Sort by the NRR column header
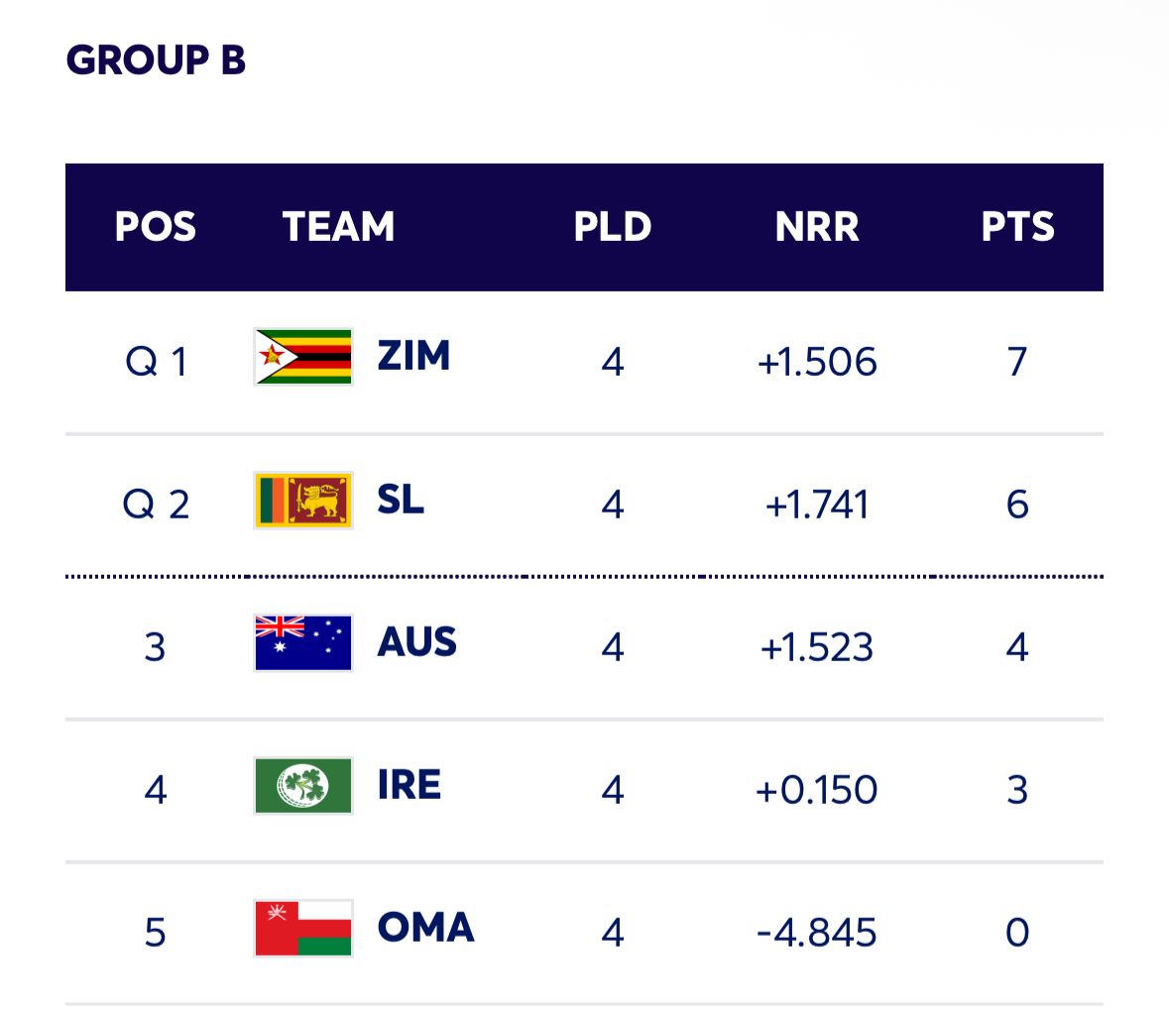 tap(817, 227)
